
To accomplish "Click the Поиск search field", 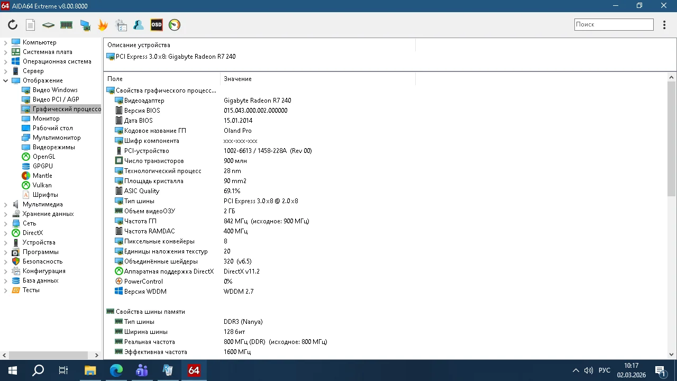I will (x=614, y=24).
